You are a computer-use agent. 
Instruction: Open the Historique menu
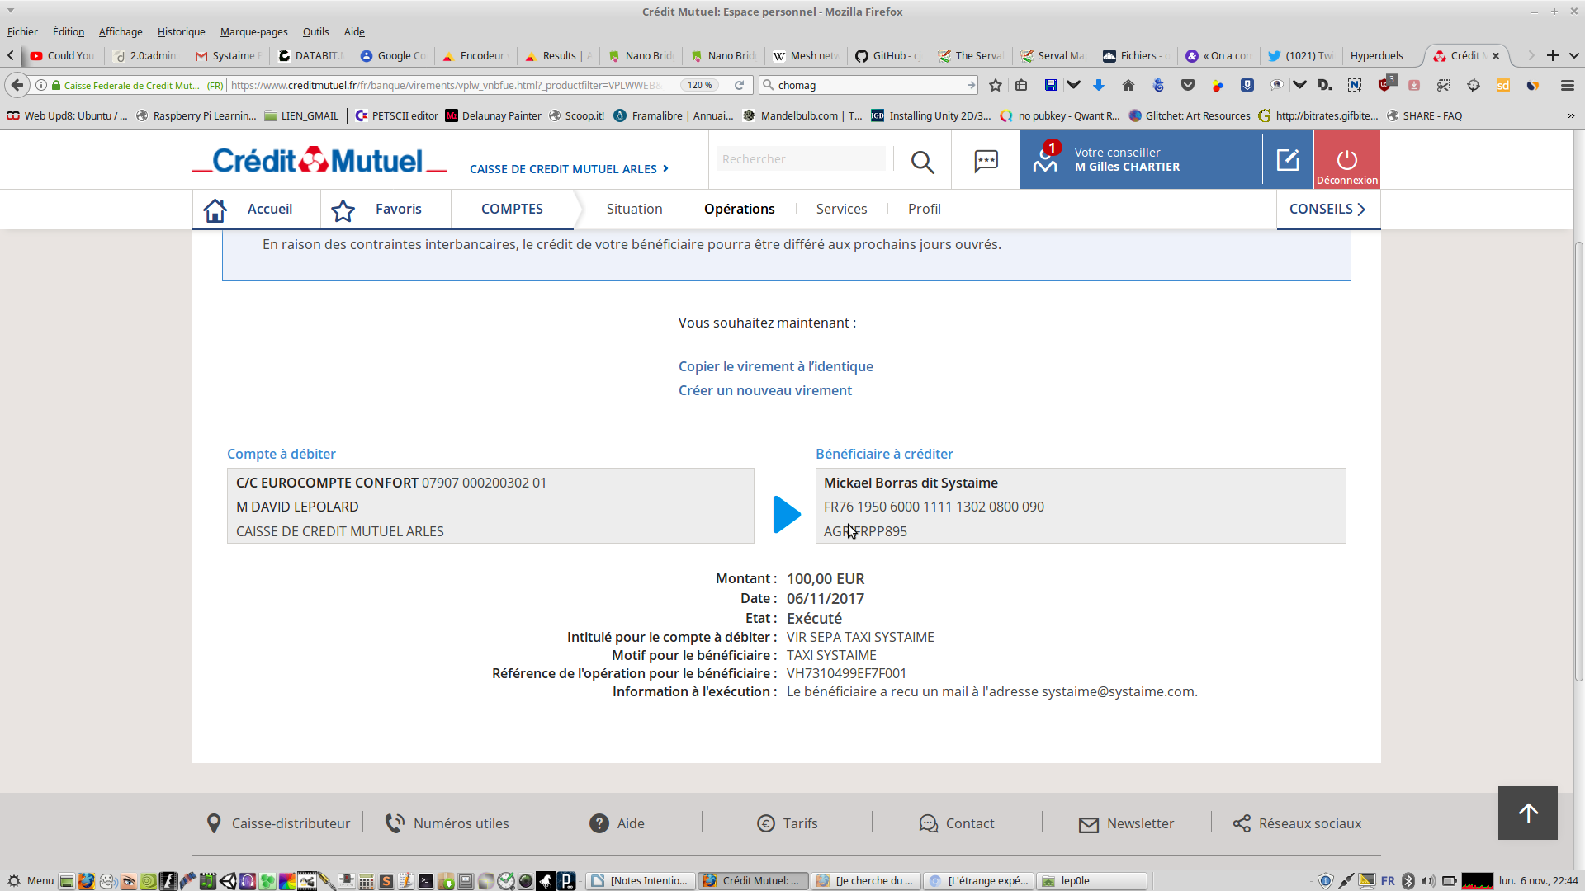pyautogui.click(x=181, y=31)
